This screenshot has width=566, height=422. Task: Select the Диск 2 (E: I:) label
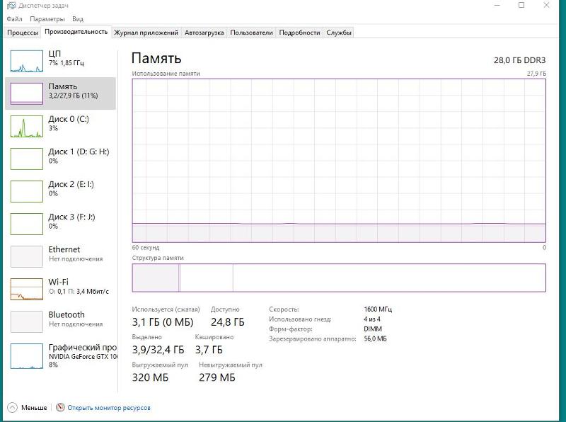click(x=71, y=184)
